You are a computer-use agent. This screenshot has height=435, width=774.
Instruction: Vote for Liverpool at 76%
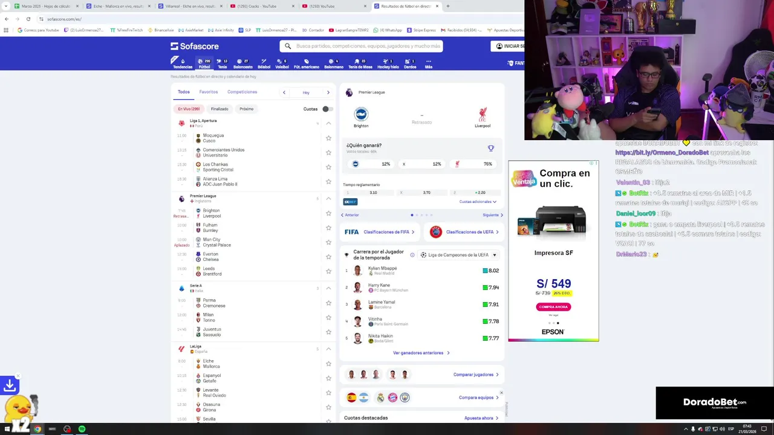click(475, 164)
